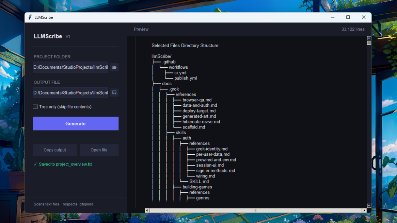Click the '.grok' folder line
The width and height of the screenshot is (397, 223).
[174, 89]
